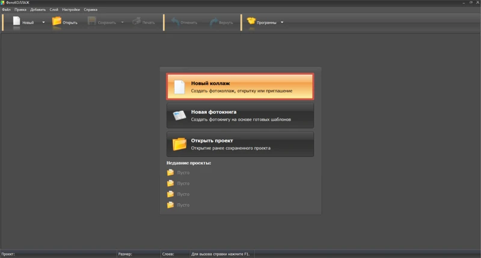Open the Справка menu

tap(91, 10)
